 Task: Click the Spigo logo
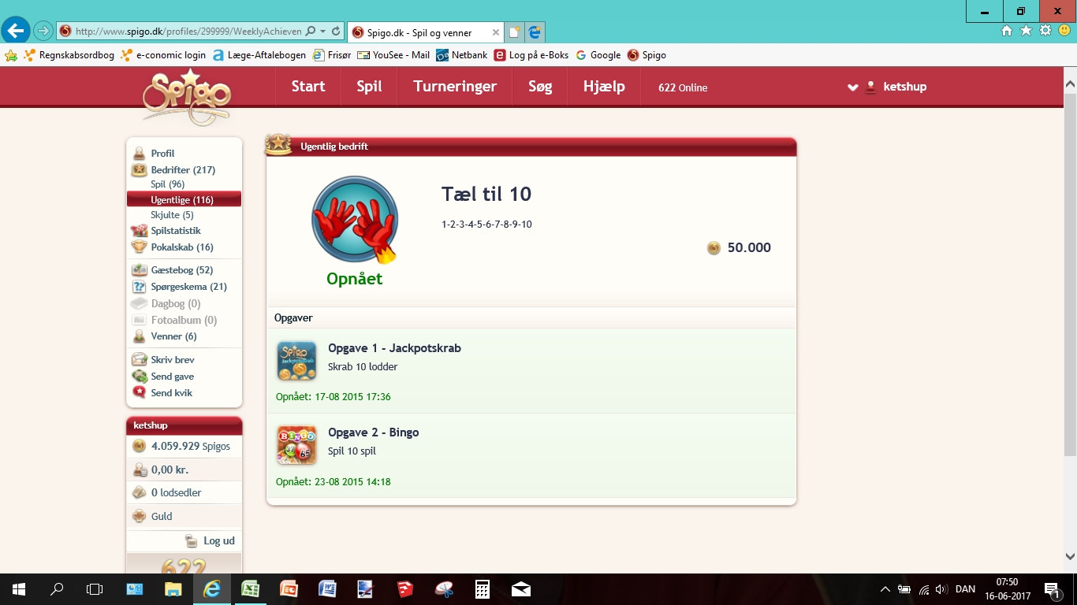coord(187,96)
